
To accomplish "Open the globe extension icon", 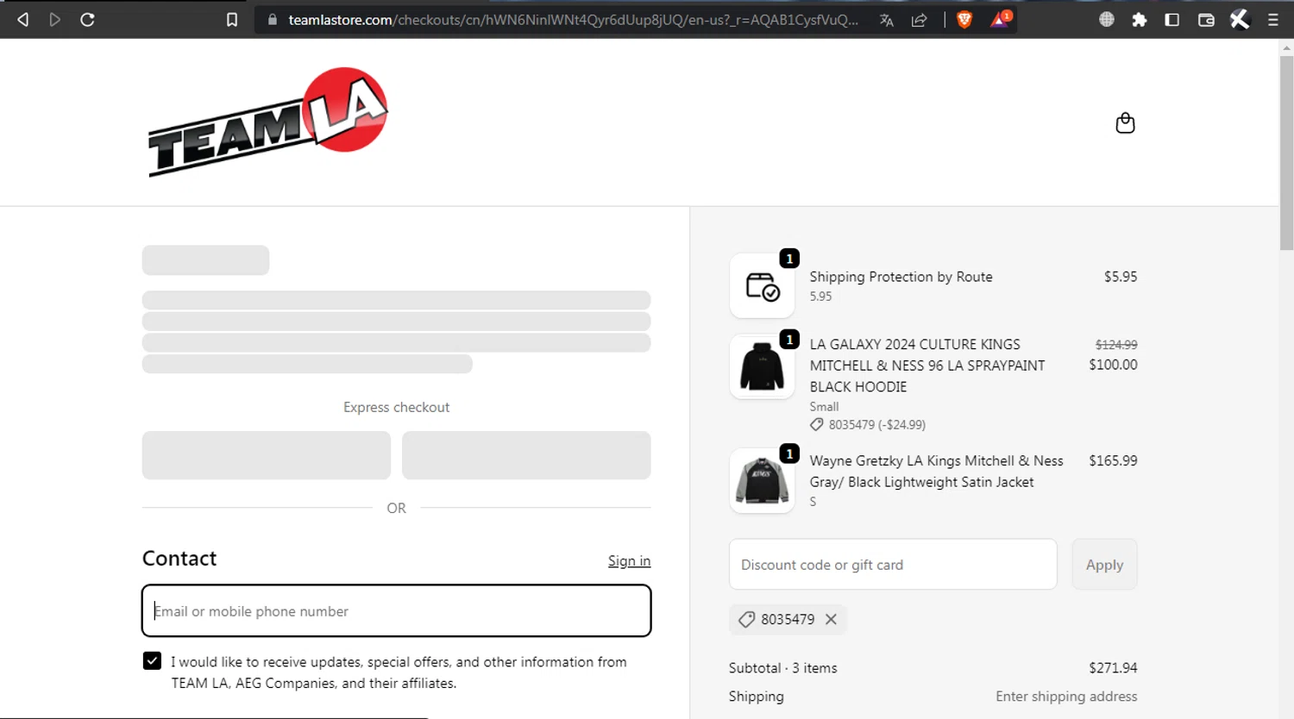I will click(1107, 19).
